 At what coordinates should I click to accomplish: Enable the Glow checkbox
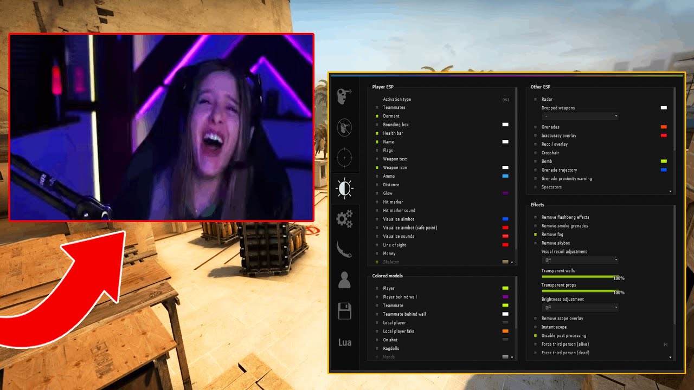click(x=377, y=193)
